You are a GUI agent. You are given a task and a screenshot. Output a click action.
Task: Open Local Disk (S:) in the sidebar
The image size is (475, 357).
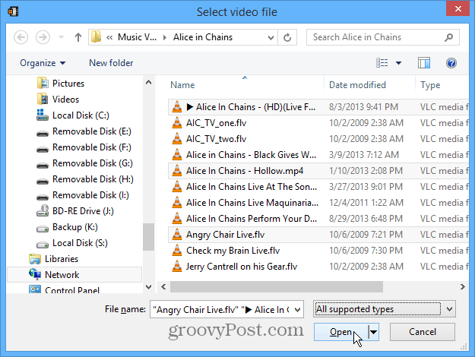click(x=80, y=243)
